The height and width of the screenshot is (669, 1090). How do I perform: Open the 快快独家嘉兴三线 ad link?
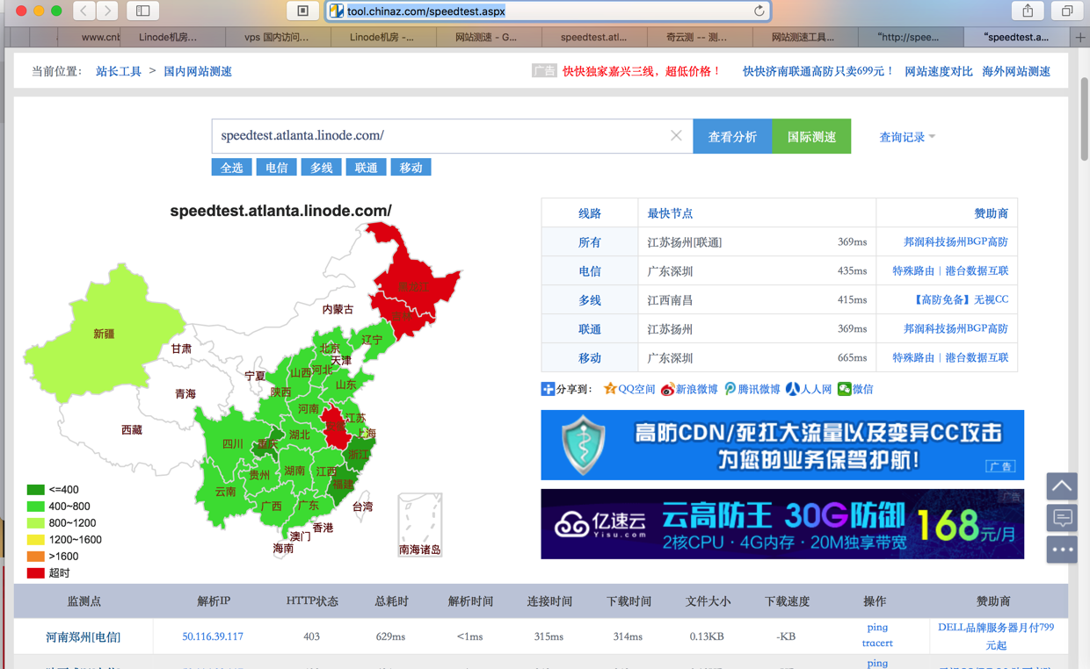point(642,71)
